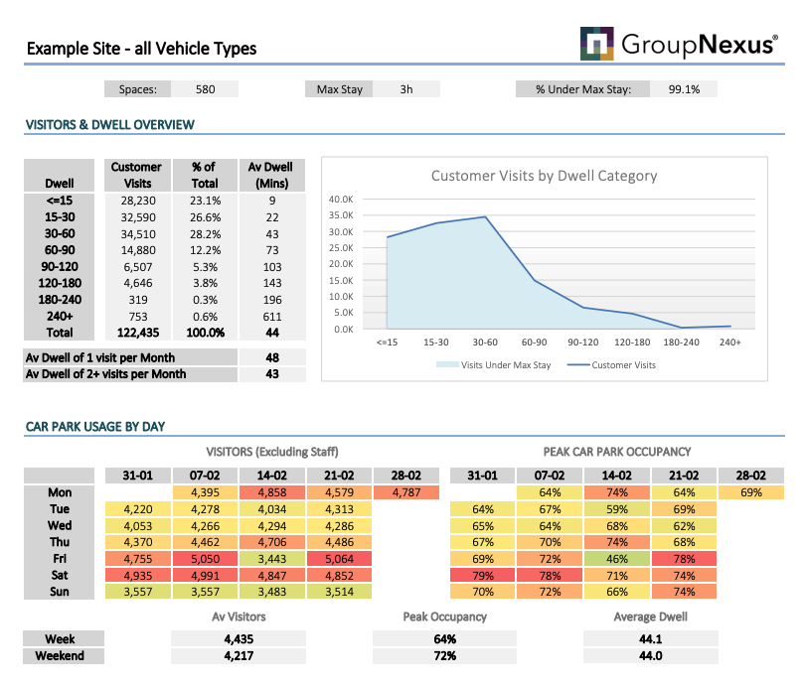
Task: Click the 40.0K chart axis label
Action: pyautogui.click(x=341, y=199)
